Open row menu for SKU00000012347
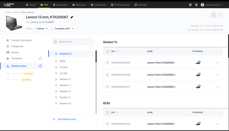 (x=217, y=87)
